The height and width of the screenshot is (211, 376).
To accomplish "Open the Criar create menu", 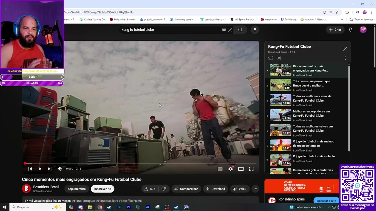I will (x=335, y=30).
